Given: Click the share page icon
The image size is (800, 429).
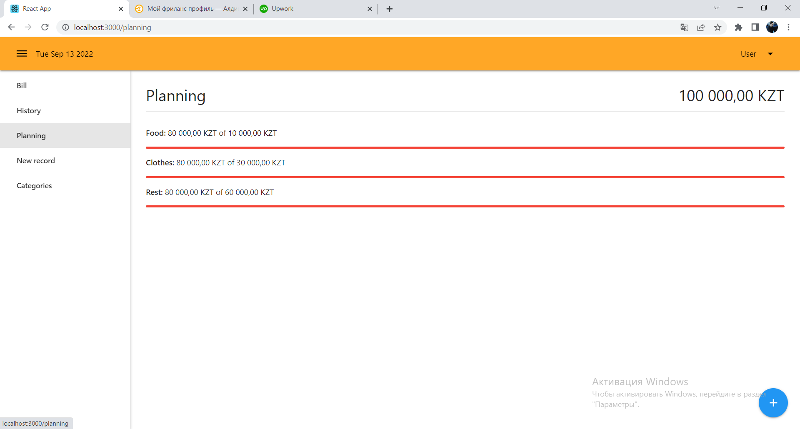Looking at the screenshot, I should point(701,27).
